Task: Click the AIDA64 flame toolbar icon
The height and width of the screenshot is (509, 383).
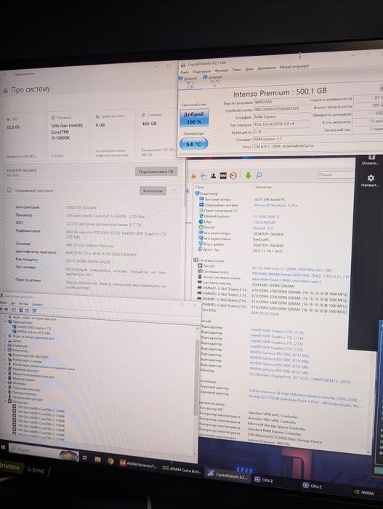Action: coord(193,176)
